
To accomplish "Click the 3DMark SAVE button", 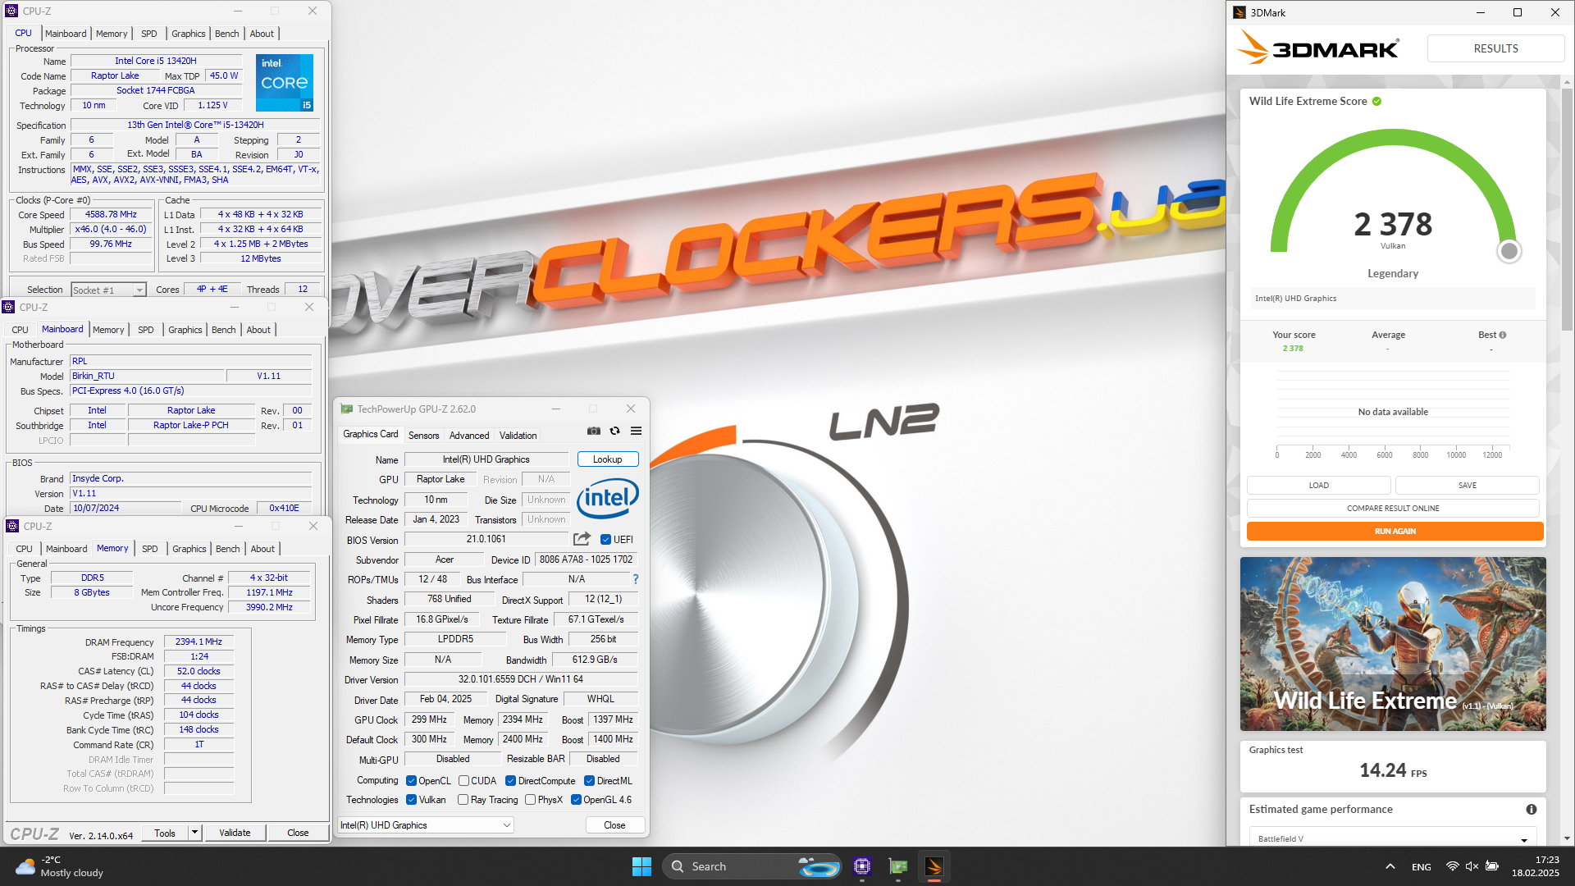I will (1468, 486).
